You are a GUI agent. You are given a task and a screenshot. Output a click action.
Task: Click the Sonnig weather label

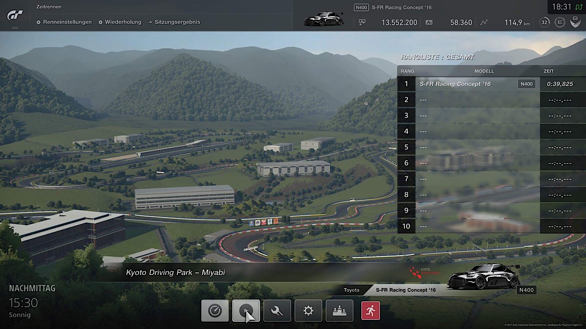pos(20,315)
